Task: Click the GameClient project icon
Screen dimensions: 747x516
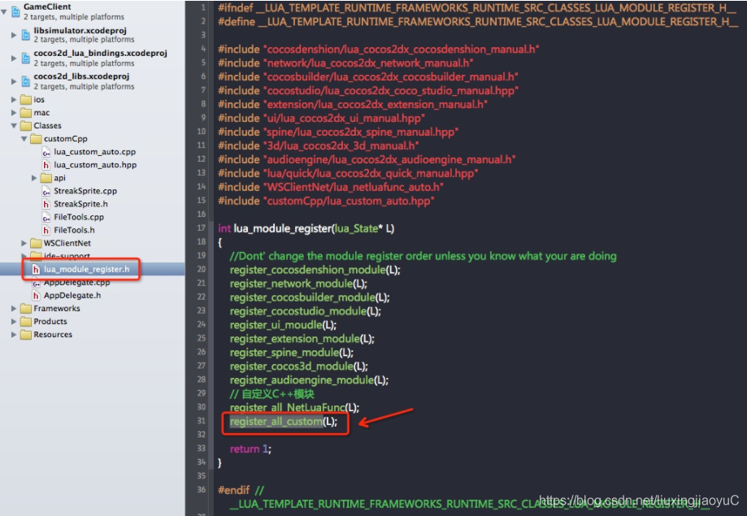Action: click(x=15, y=11)
